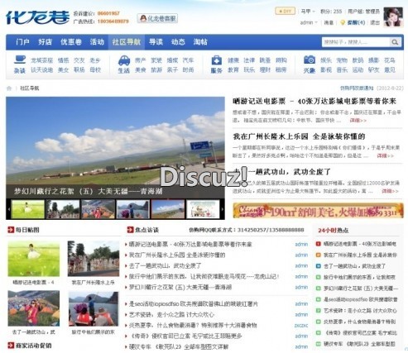Expand the admin account dropdown
Screen dimensions: 408x353
click(x=309, y=22)
